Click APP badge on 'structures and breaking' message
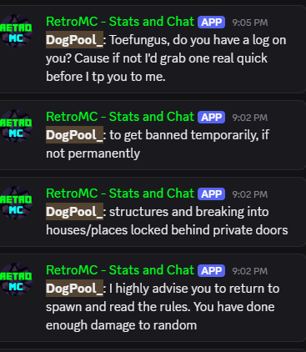Image resolution: width=306 pixels, height=352 pixels. coord(211,194)
